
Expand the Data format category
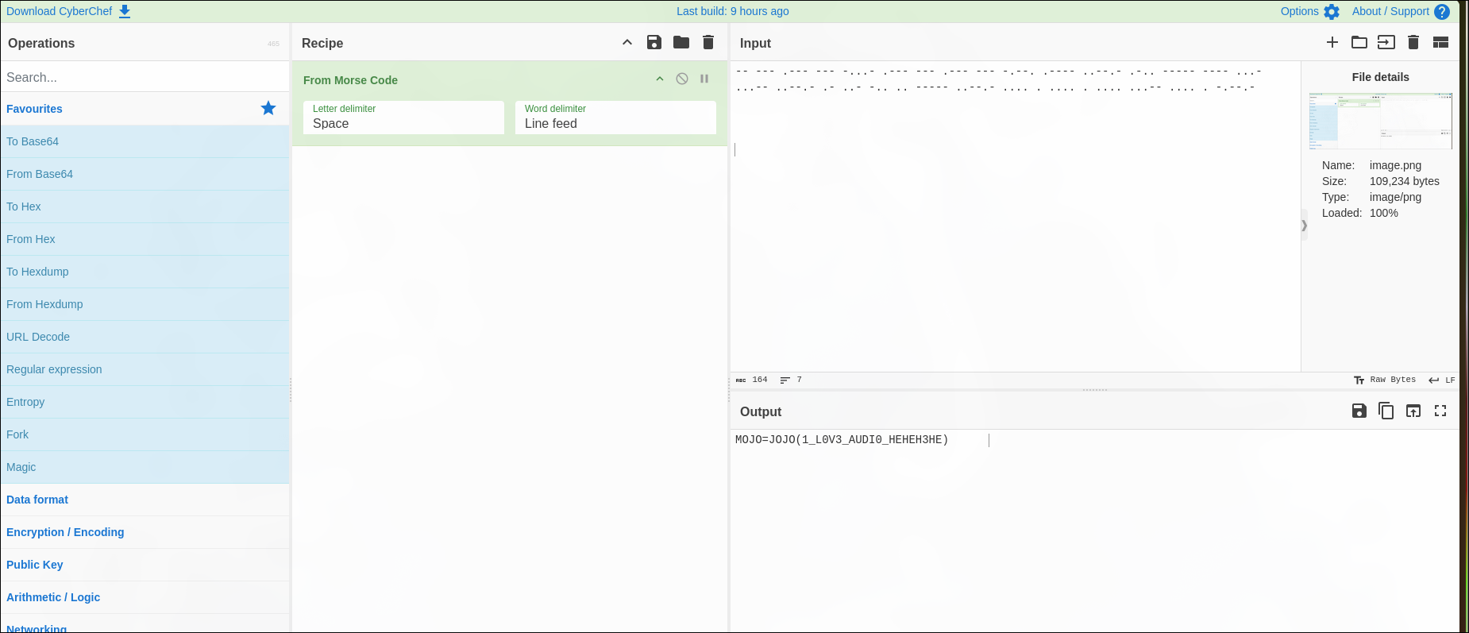click(x=37, y=500)
